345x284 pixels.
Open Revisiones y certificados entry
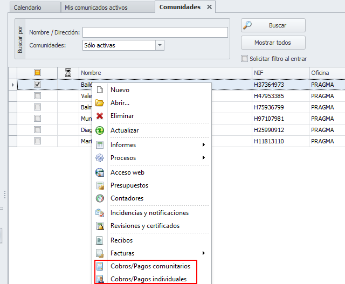(x=151, y=226)
